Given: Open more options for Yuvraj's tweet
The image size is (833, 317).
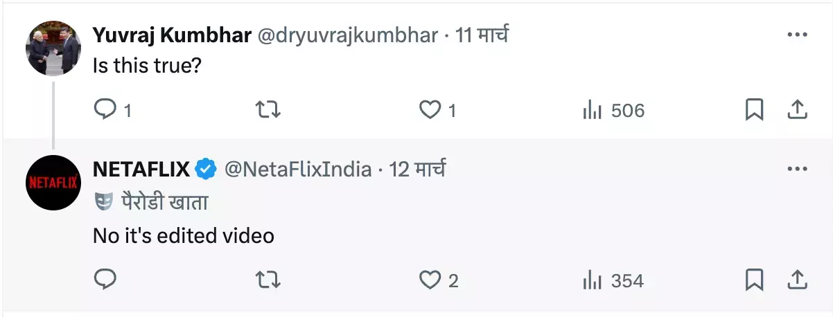Looking at the screenshot, I should pyautogui.click(x=797, y=35).
